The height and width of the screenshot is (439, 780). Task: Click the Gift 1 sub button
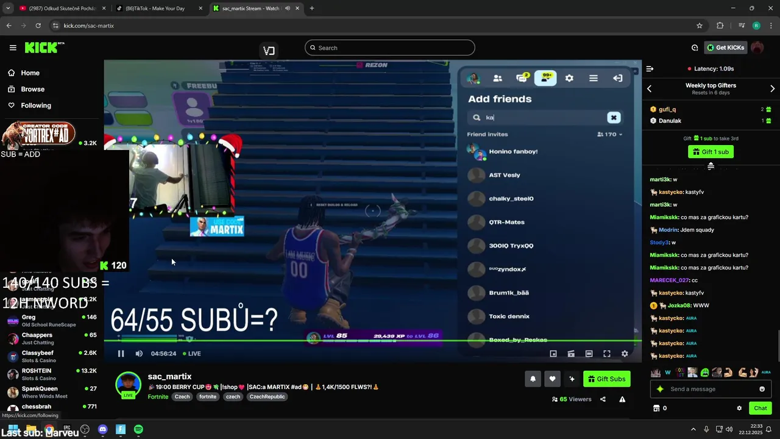point(711,152)
